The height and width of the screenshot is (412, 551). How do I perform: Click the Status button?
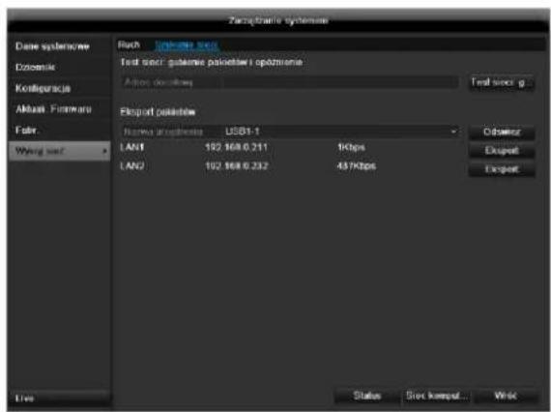point(367,396)
